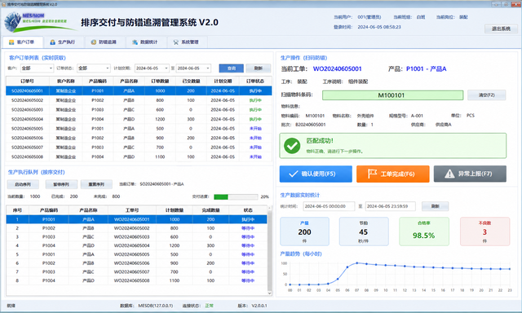Click 刷新 beside the 查询 button
Viewport: 522px width, 313px height.
click(259, 68)
